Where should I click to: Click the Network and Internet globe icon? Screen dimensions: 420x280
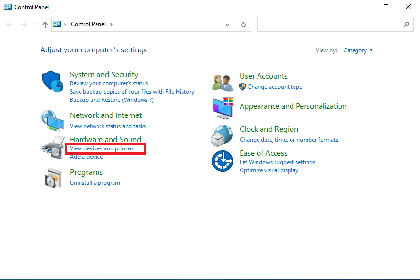[x=52, y=120]
